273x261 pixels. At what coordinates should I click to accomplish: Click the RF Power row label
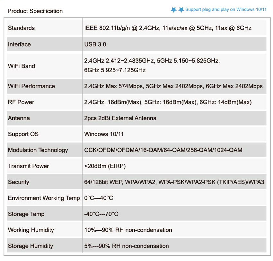pyautogui.click(x=21, y=102)
